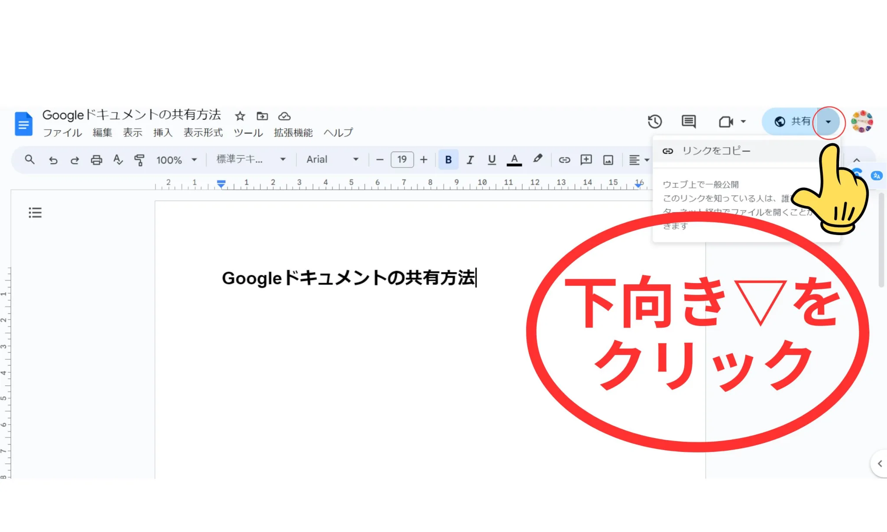The image size is (887, 532).
Task: Open the text color picker
Action: click(514, 160)
